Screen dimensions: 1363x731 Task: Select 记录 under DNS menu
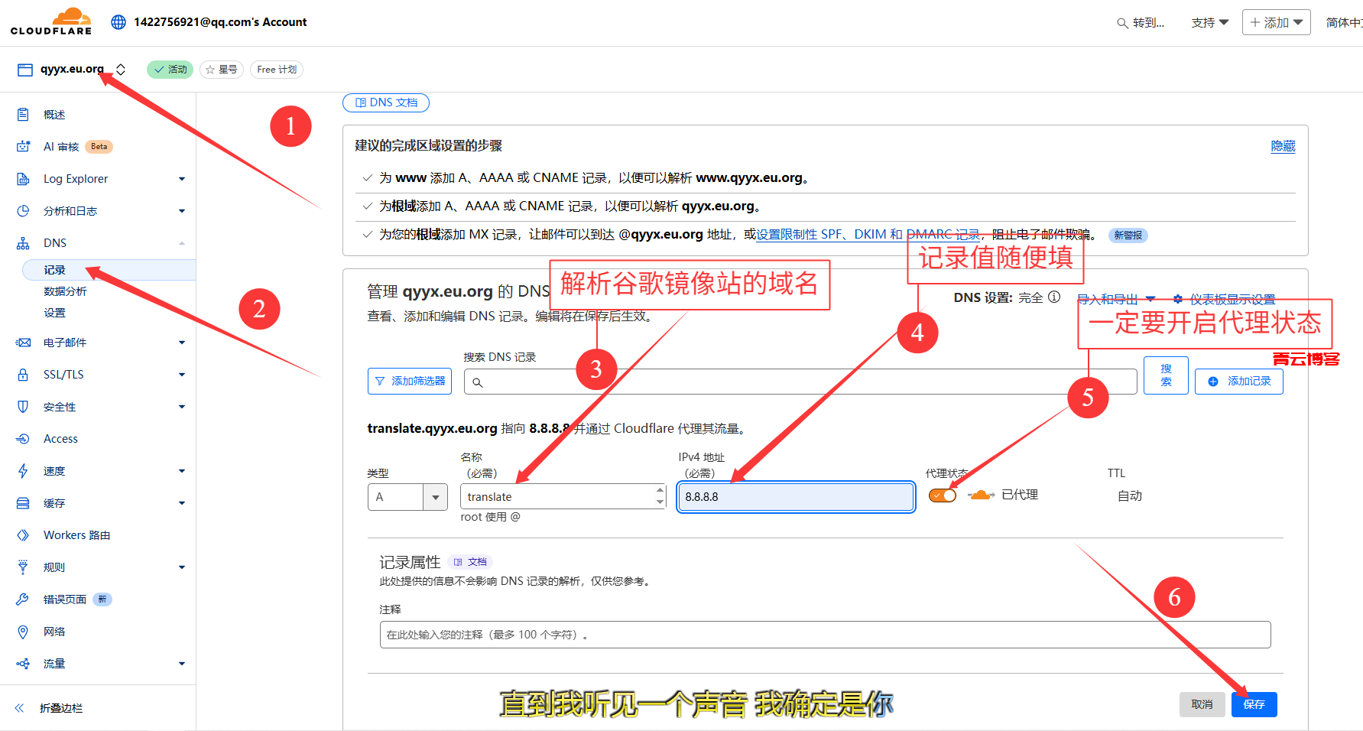[109, 270]
